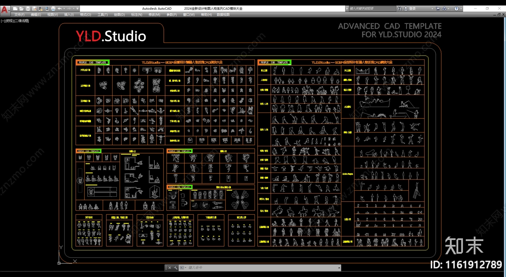506x277 pixels.
Task: Click the Undo arrow icon
Action: (59, 9)
